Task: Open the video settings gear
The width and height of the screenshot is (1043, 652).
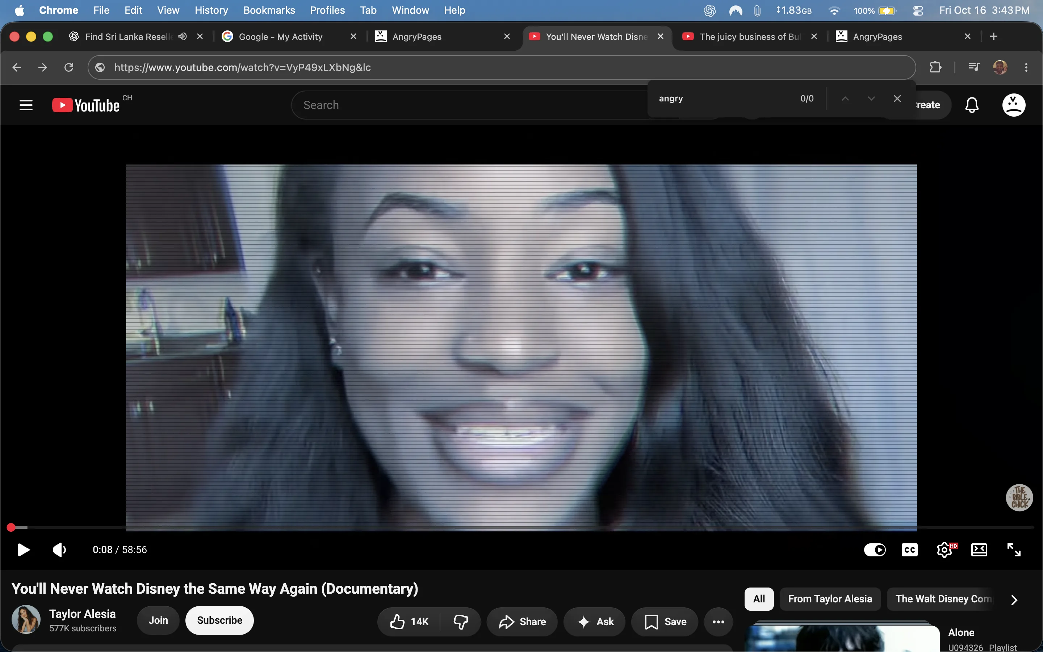Action: tap(945, 550)
